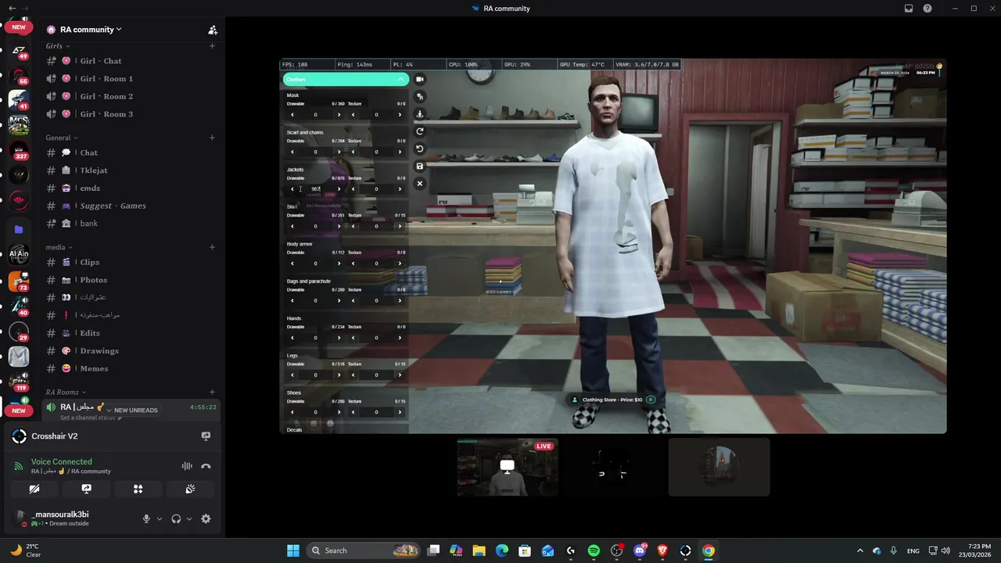Collapse the General channel category

[x=62, y=138]
